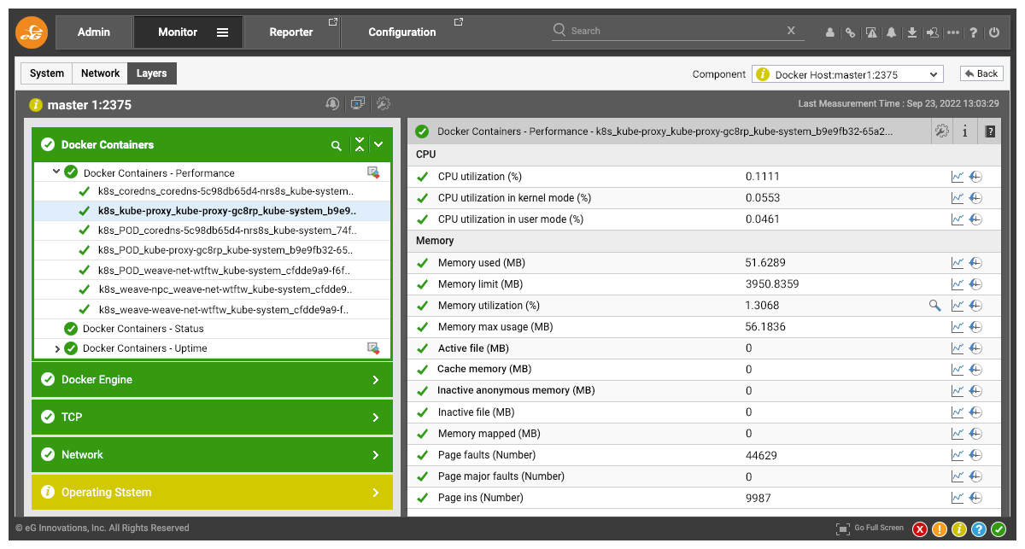
Task: Open history chart for Page faults (Number)
Action: click(975, 455)
